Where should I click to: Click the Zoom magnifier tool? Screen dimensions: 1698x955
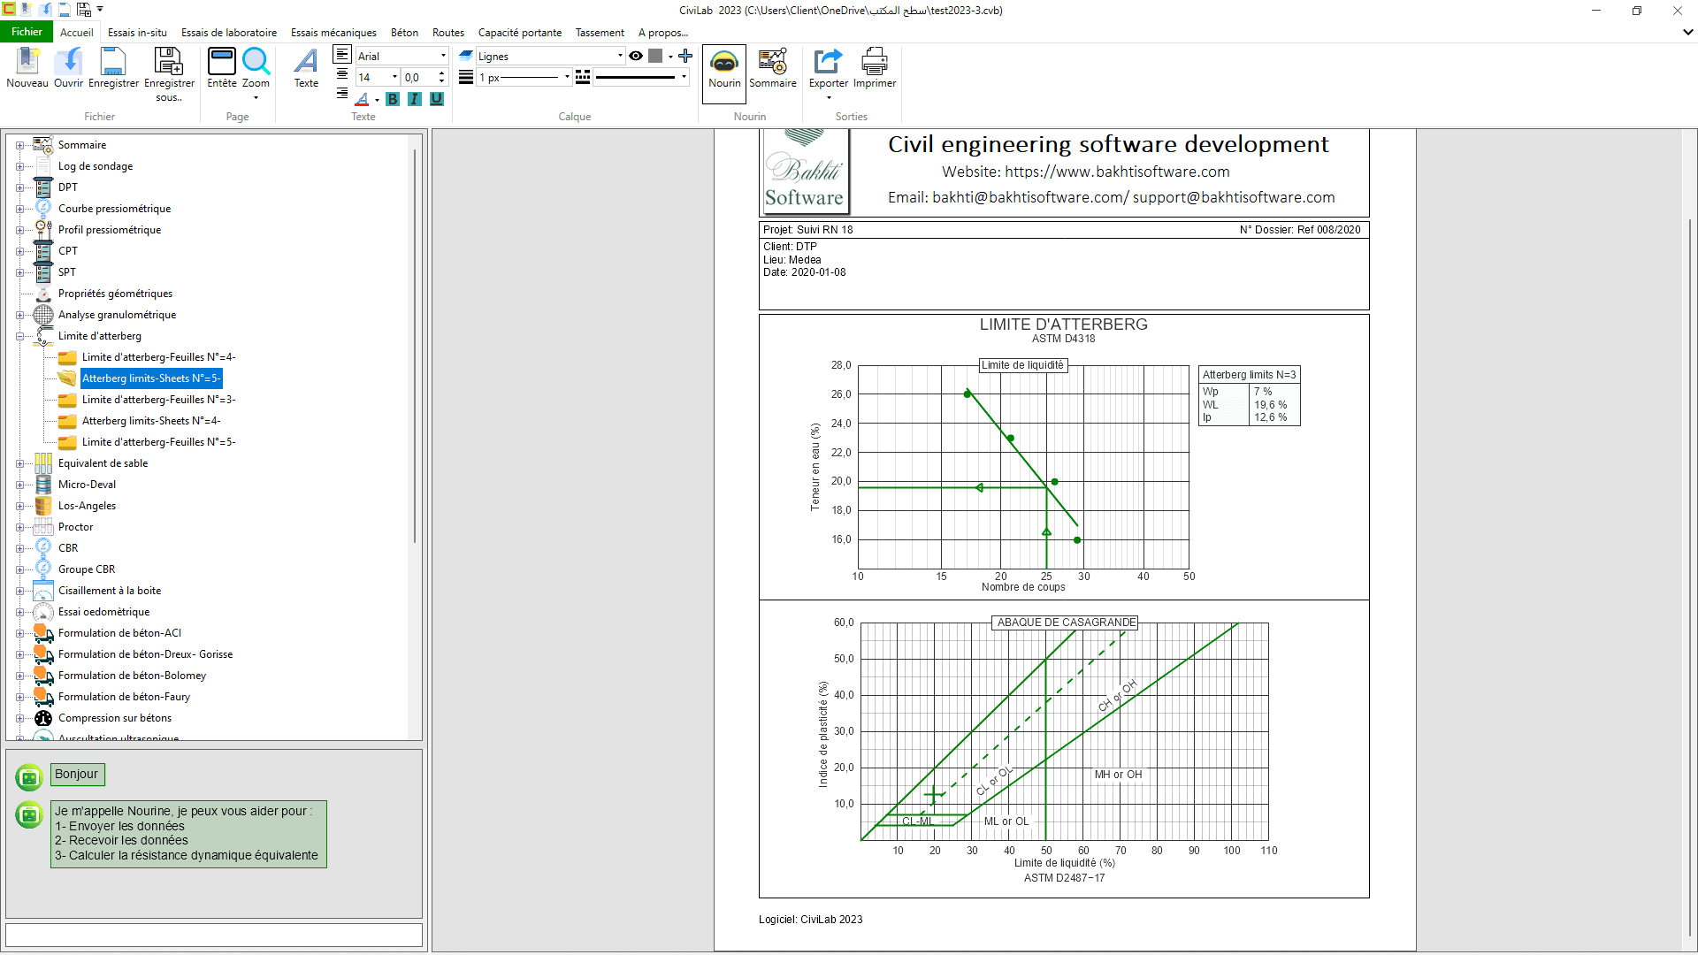coord(256,68)
